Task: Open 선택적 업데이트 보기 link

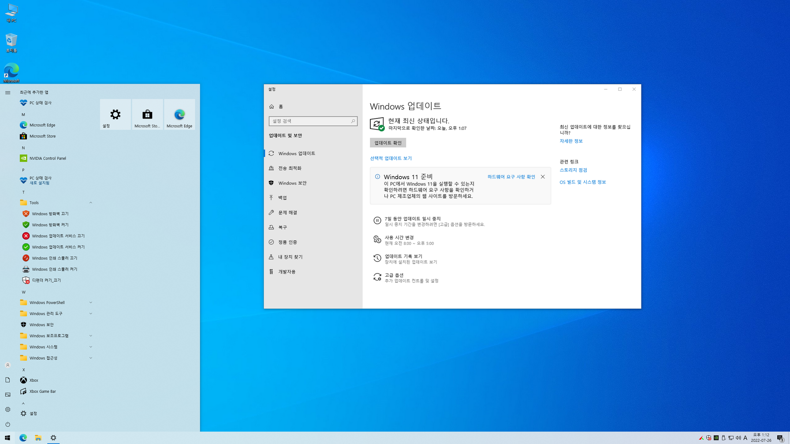Action: (391, 158)
